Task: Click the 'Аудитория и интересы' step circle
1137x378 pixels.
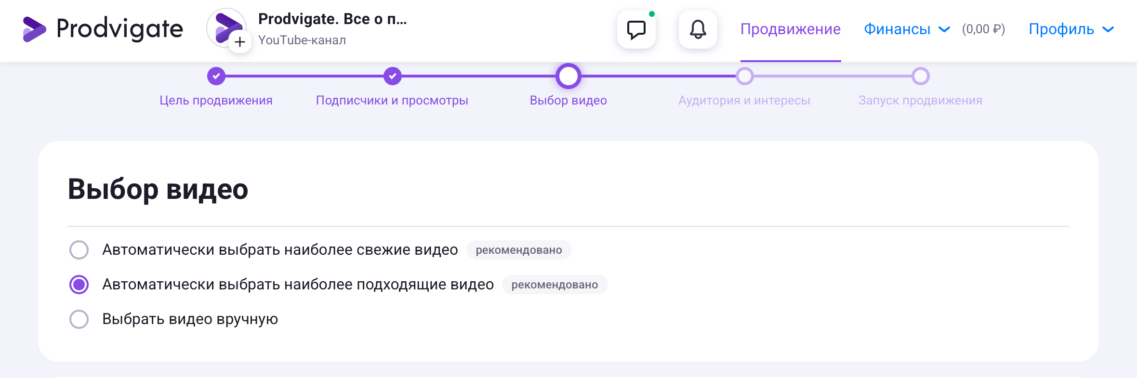Action: pos(744,76)
